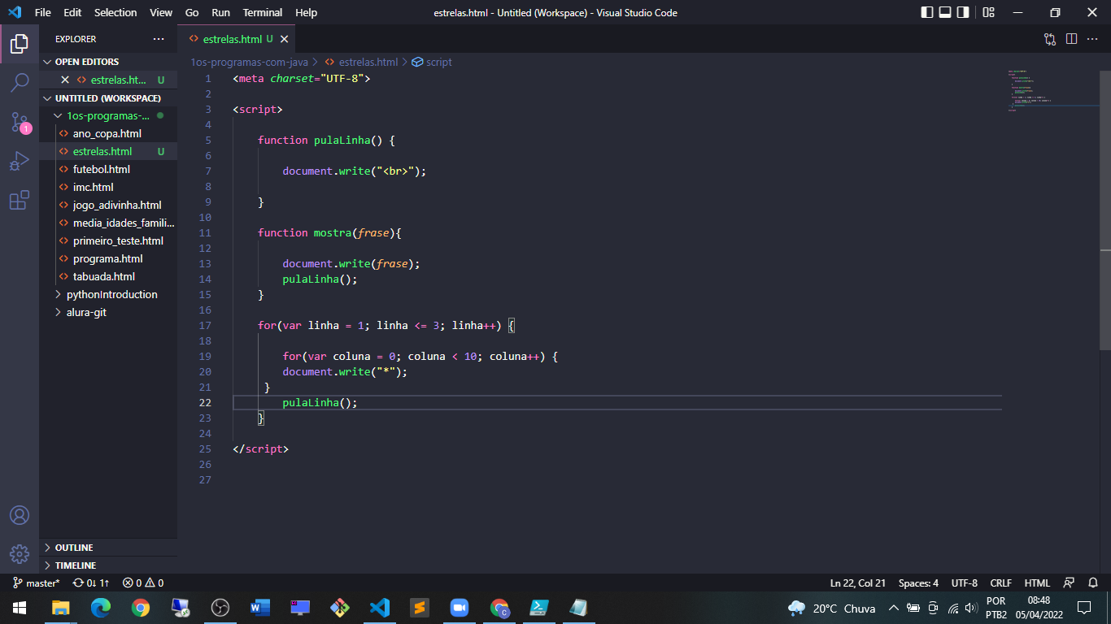The height and width of the screenshot is (624, 1111).
Task: Collapse the Open Editors section
Action: tap(108, 62)
